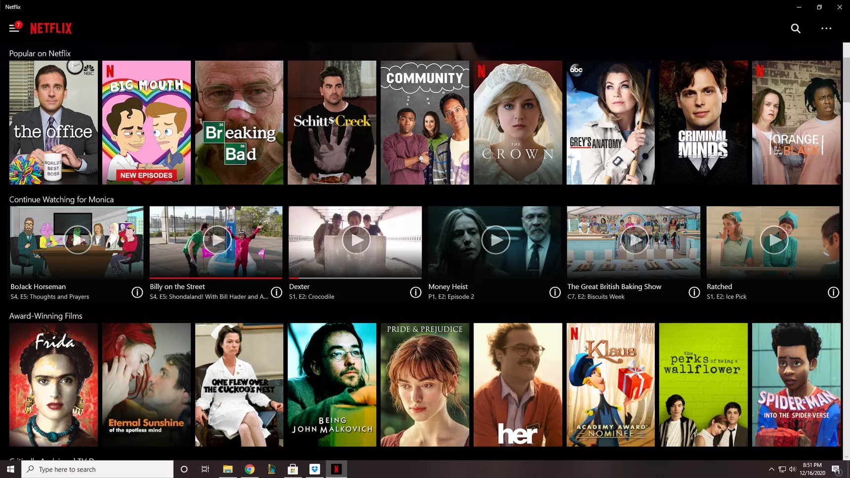This screenshot has width=850, height=478.
Task: Select Orange Is the New Black poster
Action: coord(796,122)
